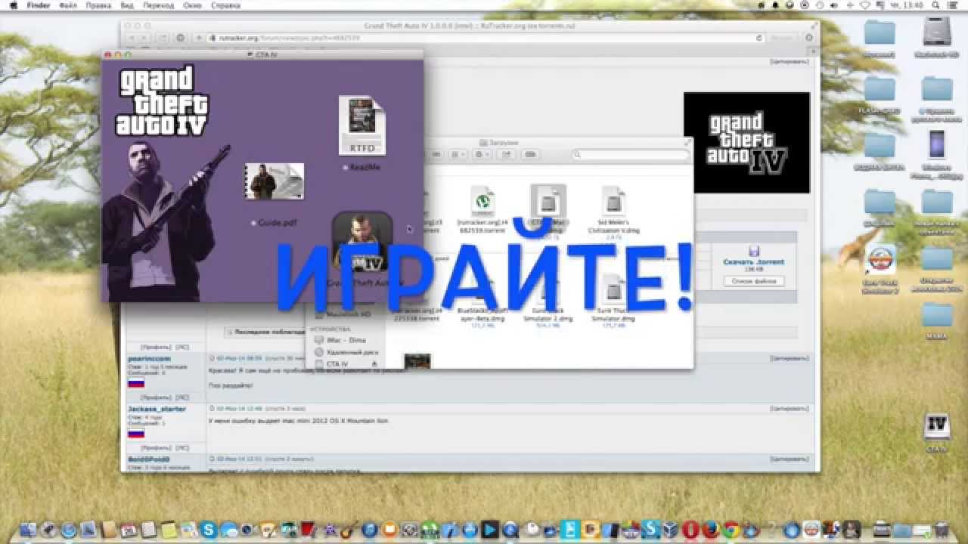Open the Windows Phone file on desktop
Image resolution: width=968 pixels, height=544 pixels.
[937, 154]
